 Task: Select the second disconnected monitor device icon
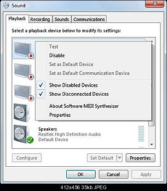(24, 71)
